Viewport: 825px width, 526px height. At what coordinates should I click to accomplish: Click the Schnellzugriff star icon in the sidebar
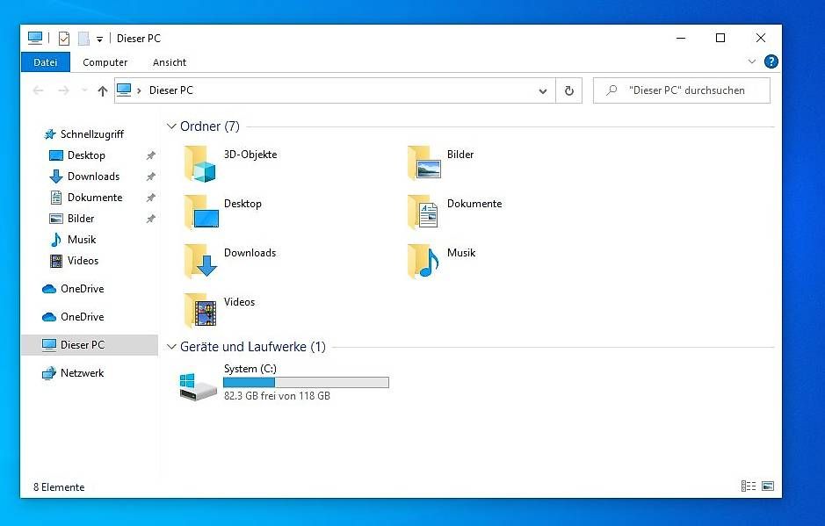49,134
